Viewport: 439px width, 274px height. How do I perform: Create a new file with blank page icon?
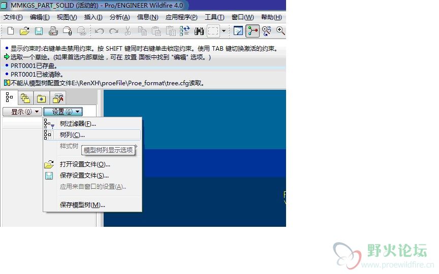click(10, 31)
